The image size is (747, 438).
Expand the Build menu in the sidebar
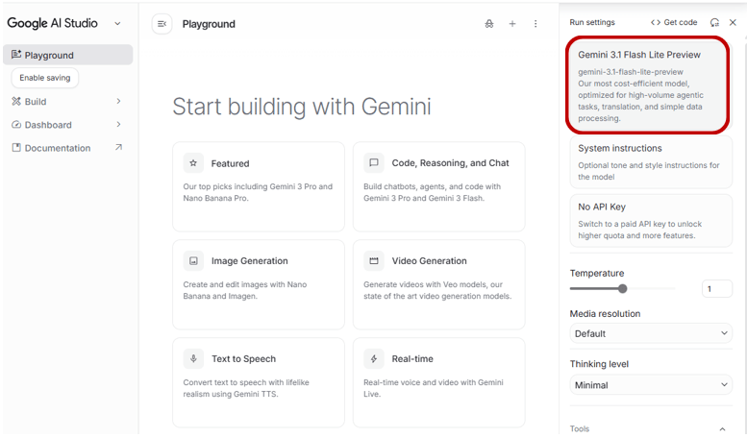(118, 102)
